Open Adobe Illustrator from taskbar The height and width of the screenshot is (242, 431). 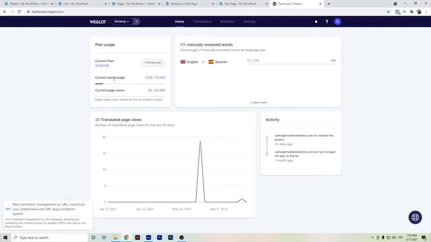(137, 237)
